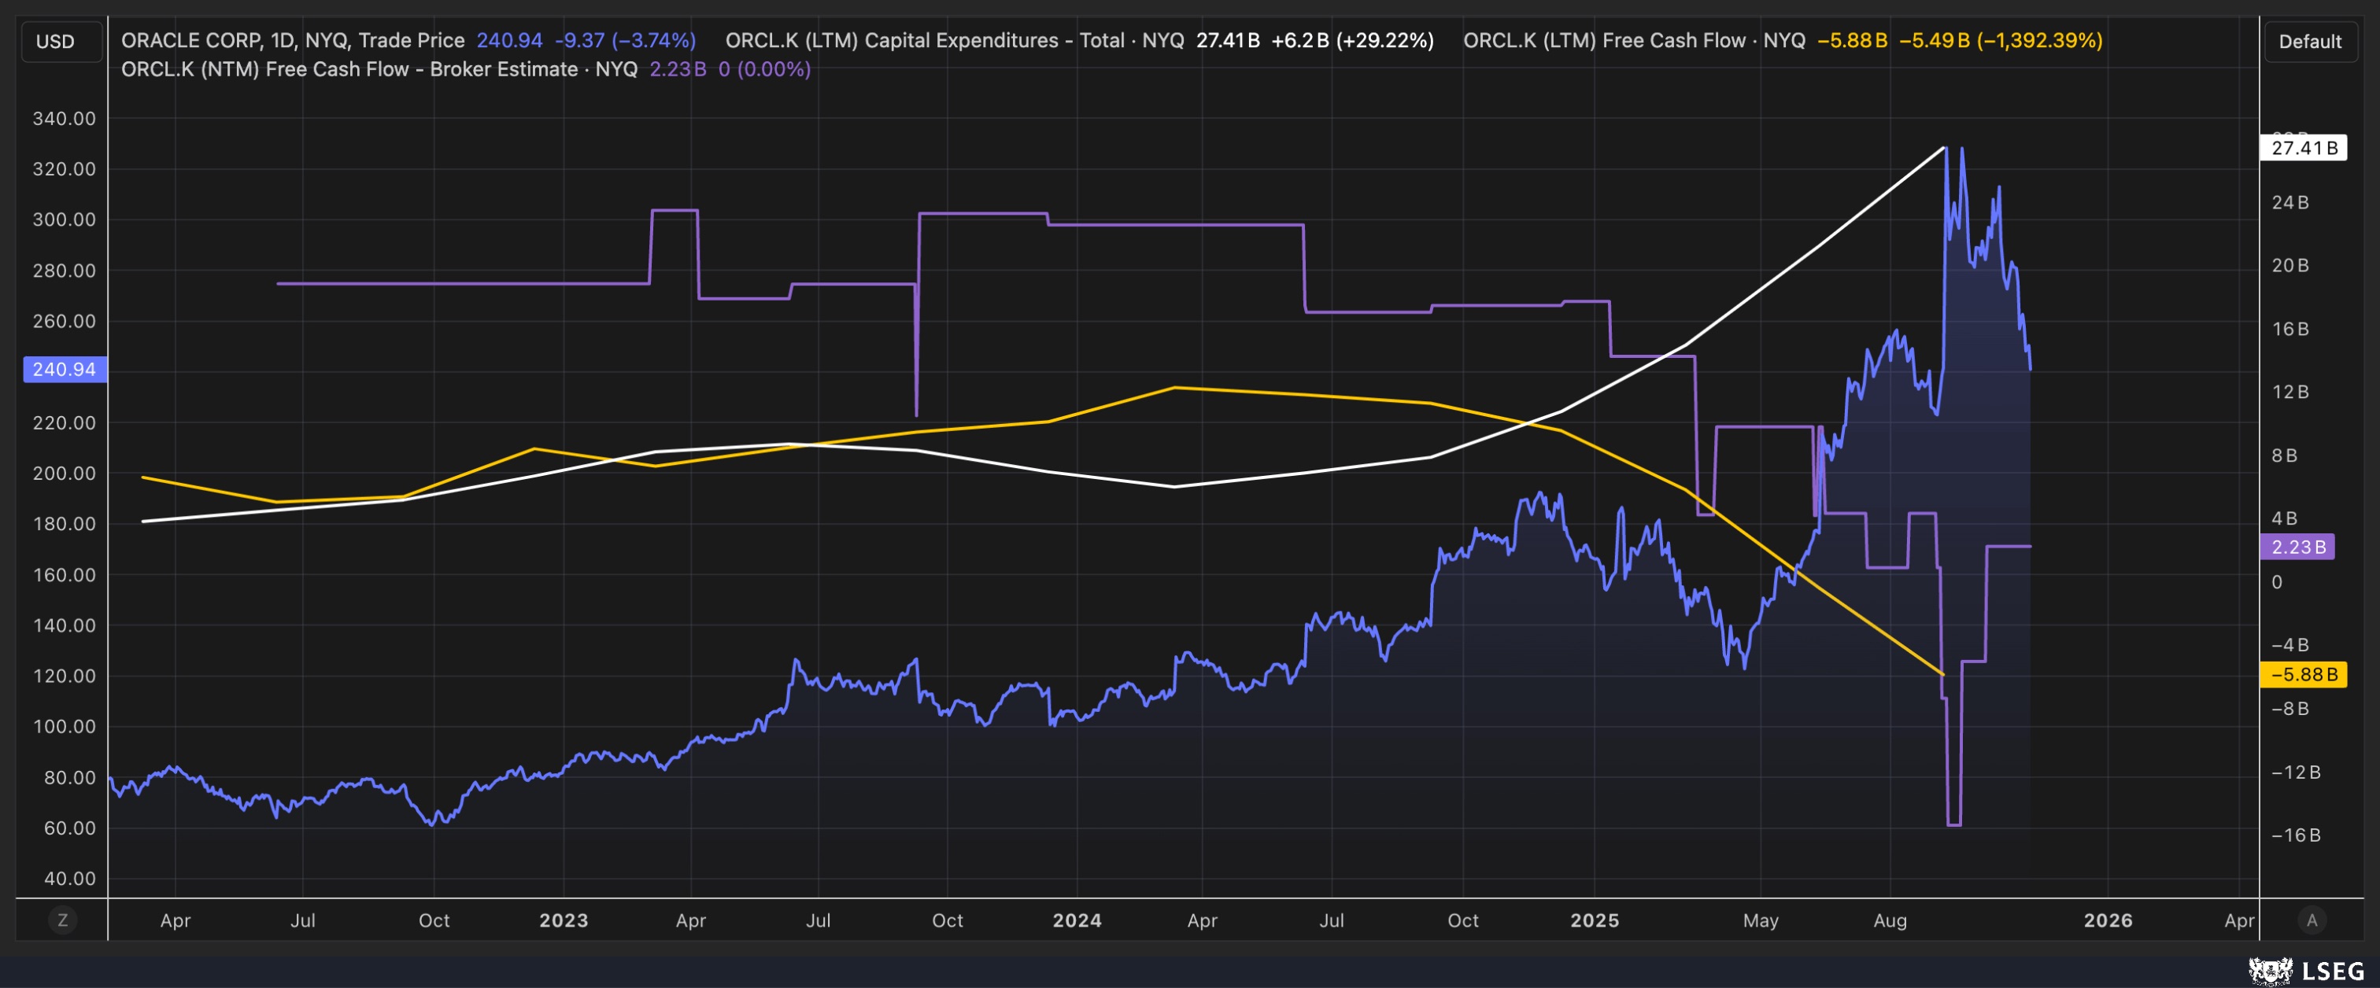Select the ORACLE CORP trade price legend
Image resolution: width=2380 pixels, height=988 pixels.
pos(293,41)
